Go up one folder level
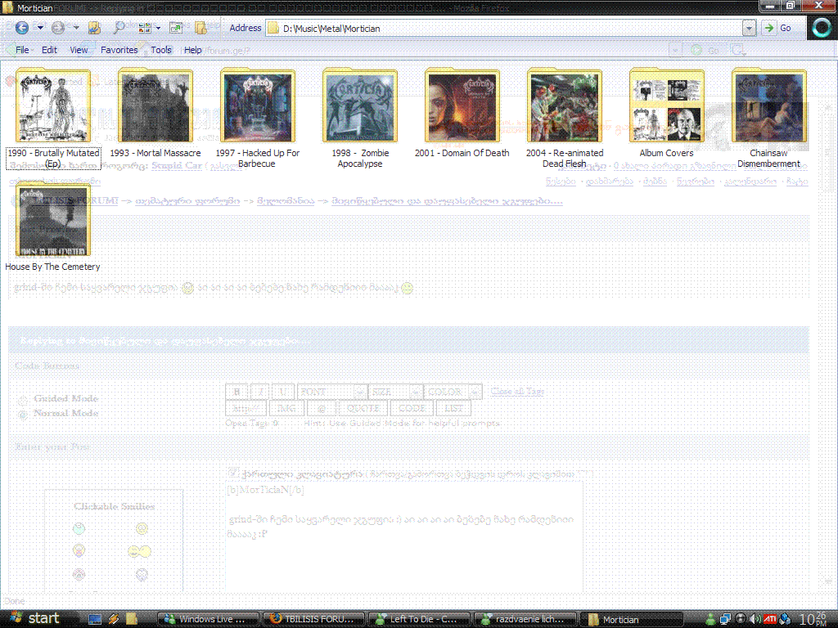This screenshot has height=628, width=838. click(95, 27)
